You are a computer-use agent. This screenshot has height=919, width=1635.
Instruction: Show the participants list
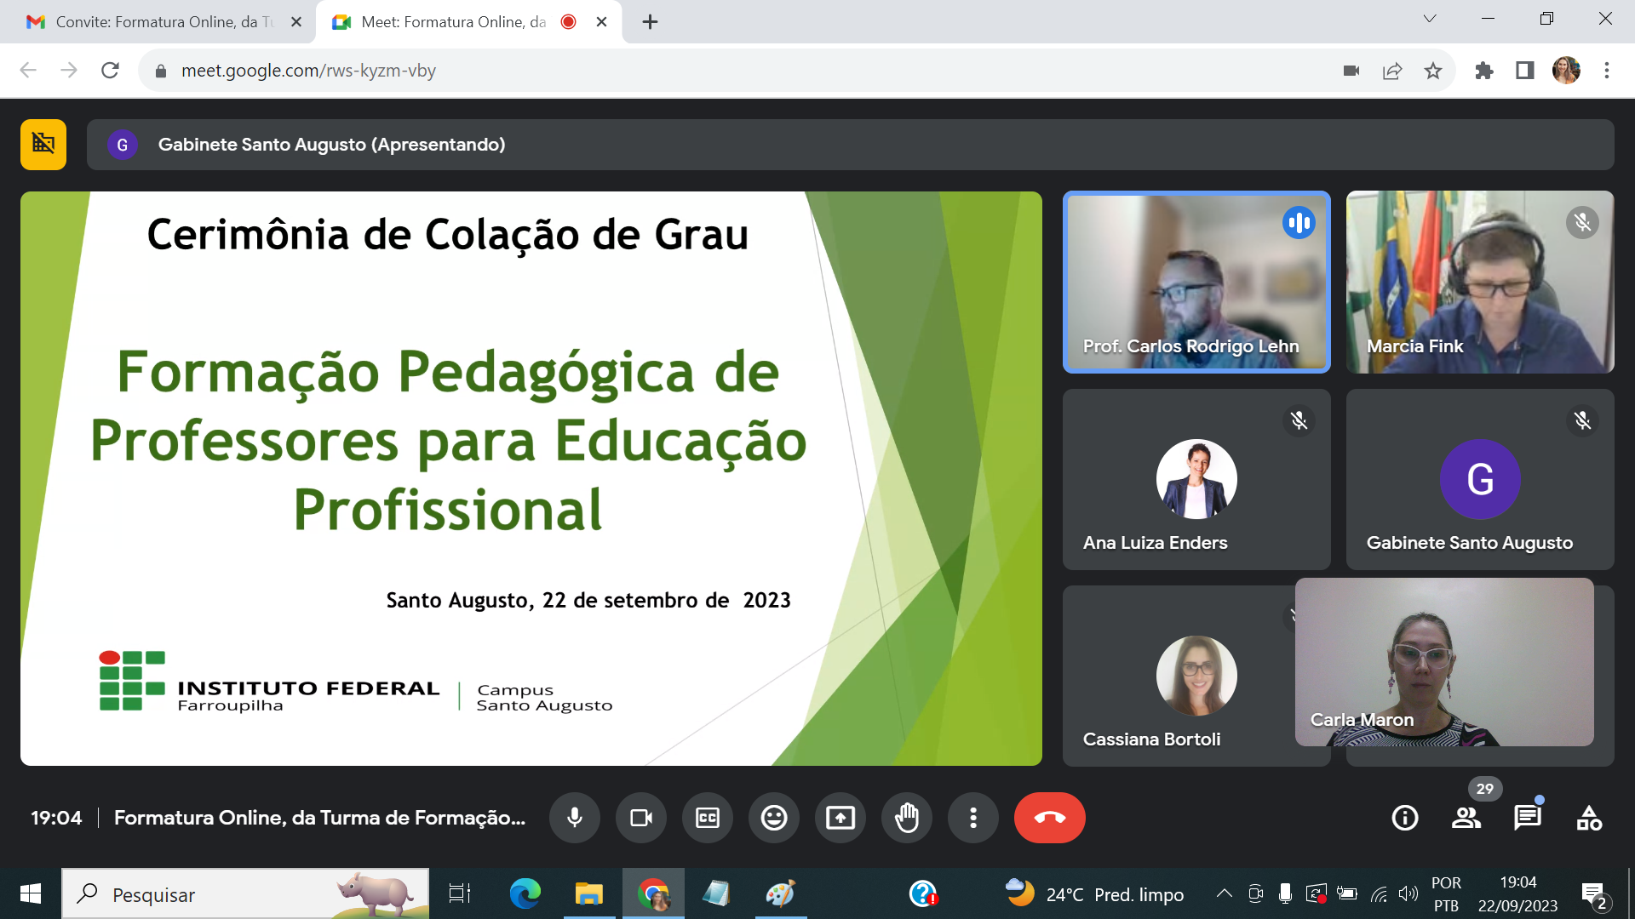[x=1466, y=818]
